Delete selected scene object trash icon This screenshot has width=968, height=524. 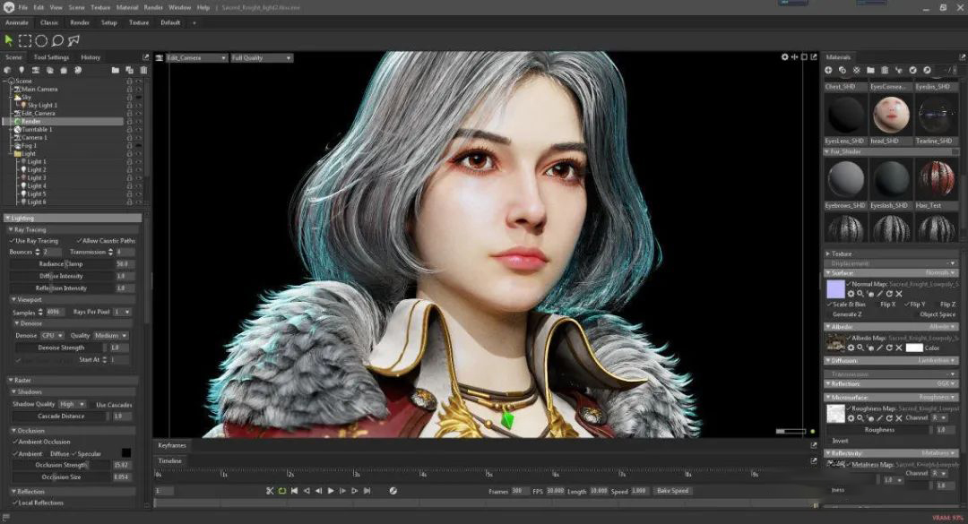pyautogui.click(x=142, y=71)
